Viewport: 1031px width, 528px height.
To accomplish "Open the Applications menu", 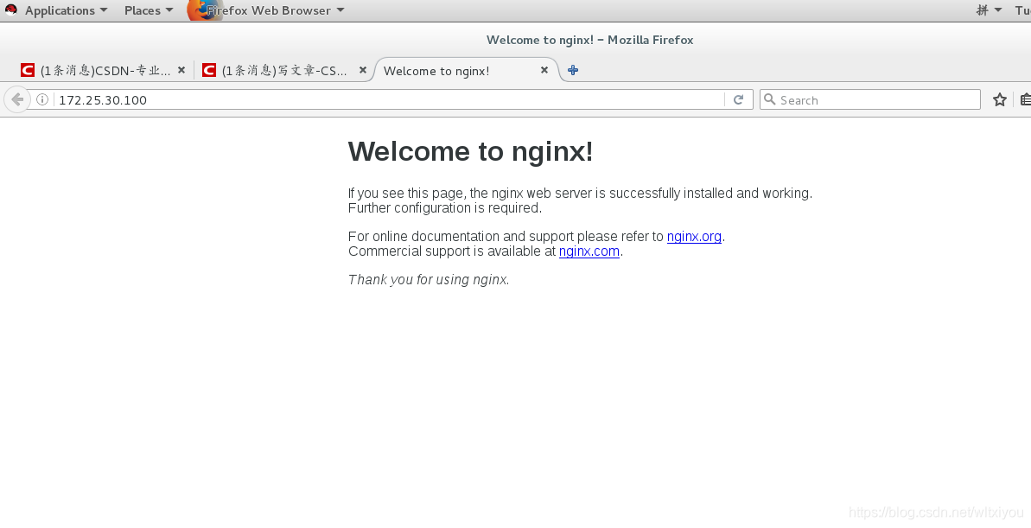I will coord(66,10).
